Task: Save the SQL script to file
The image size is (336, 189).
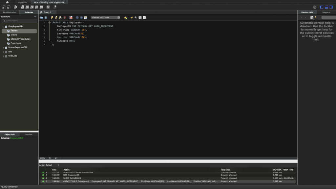Action: coord(46,17)
